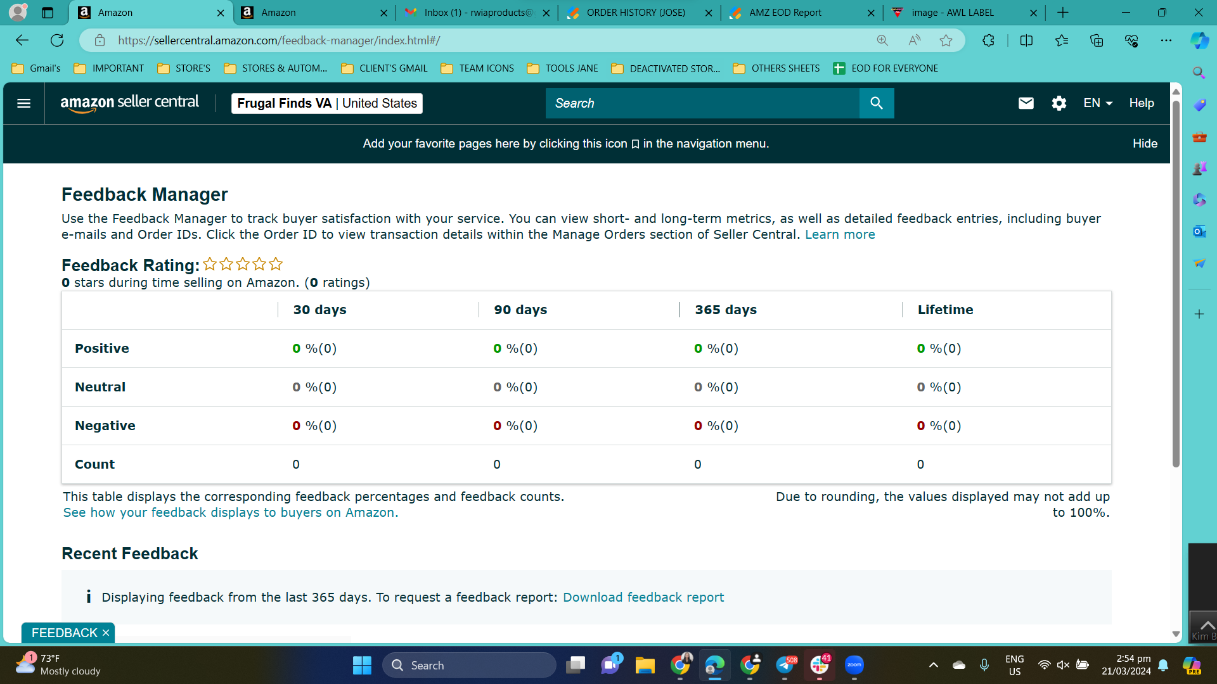Open the buyer messages envelope icon
The height and width of the screenshot is (684, 1217).
[1026, 103]
